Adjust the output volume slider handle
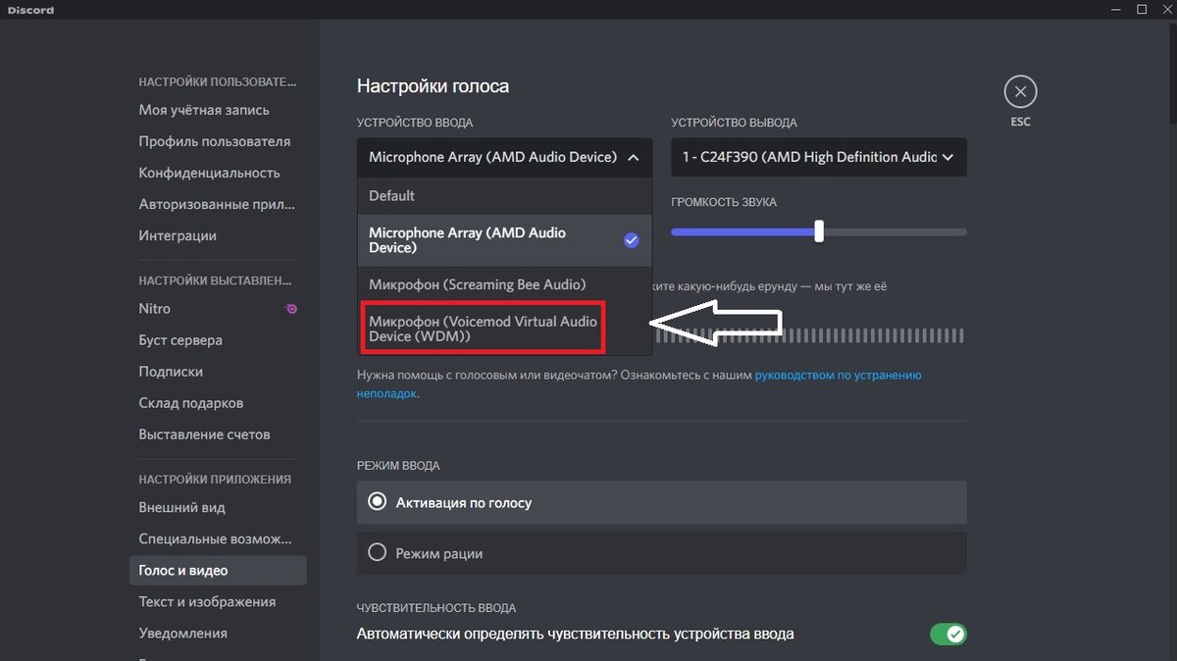Image resolution: width=1177 pixels, height=661 pixels. pos(819,232)
